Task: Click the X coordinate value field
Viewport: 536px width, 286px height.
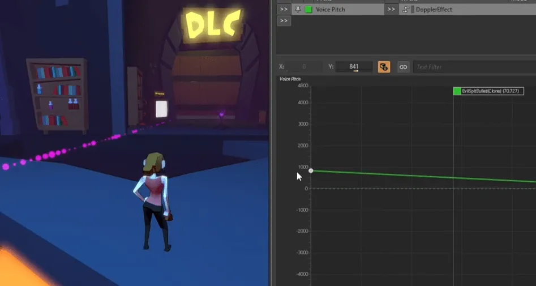Action: coord(304,67)
